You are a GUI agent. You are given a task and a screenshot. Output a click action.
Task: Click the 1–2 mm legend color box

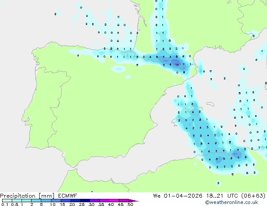pos(27,201)
